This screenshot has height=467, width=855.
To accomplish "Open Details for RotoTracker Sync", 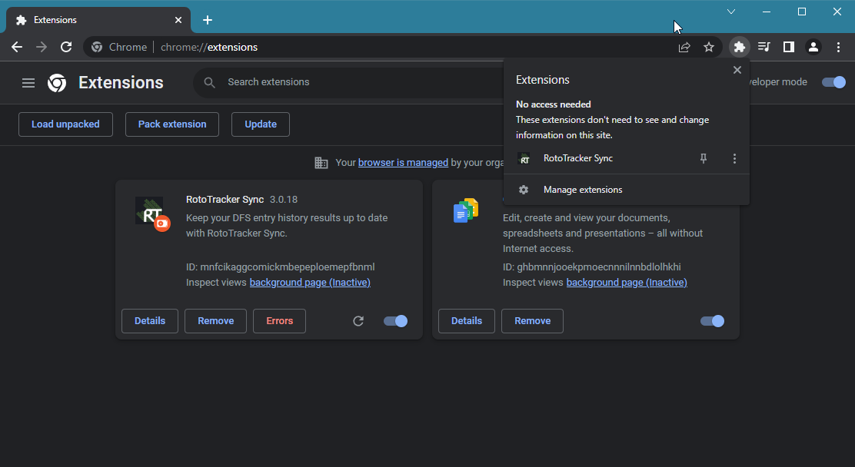I will (x=150, y=321).
